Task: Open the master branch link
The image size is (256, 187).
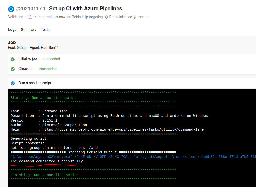Action: click(143, 17)
